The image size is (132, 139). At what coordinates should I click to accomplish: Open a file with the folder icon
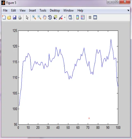pos(9,17)
